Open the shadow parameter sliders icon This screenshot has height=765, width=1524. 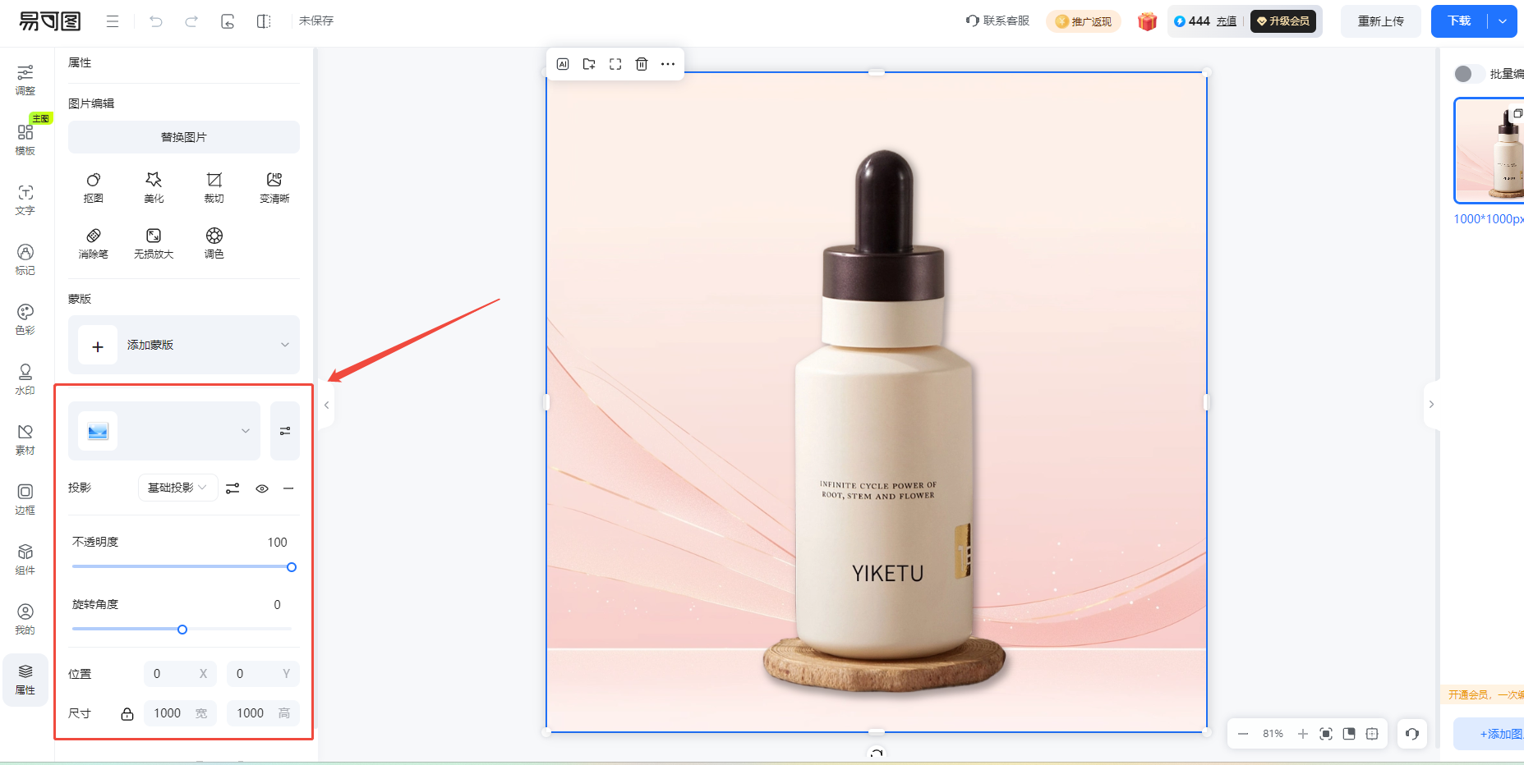[x=233, y=488]
